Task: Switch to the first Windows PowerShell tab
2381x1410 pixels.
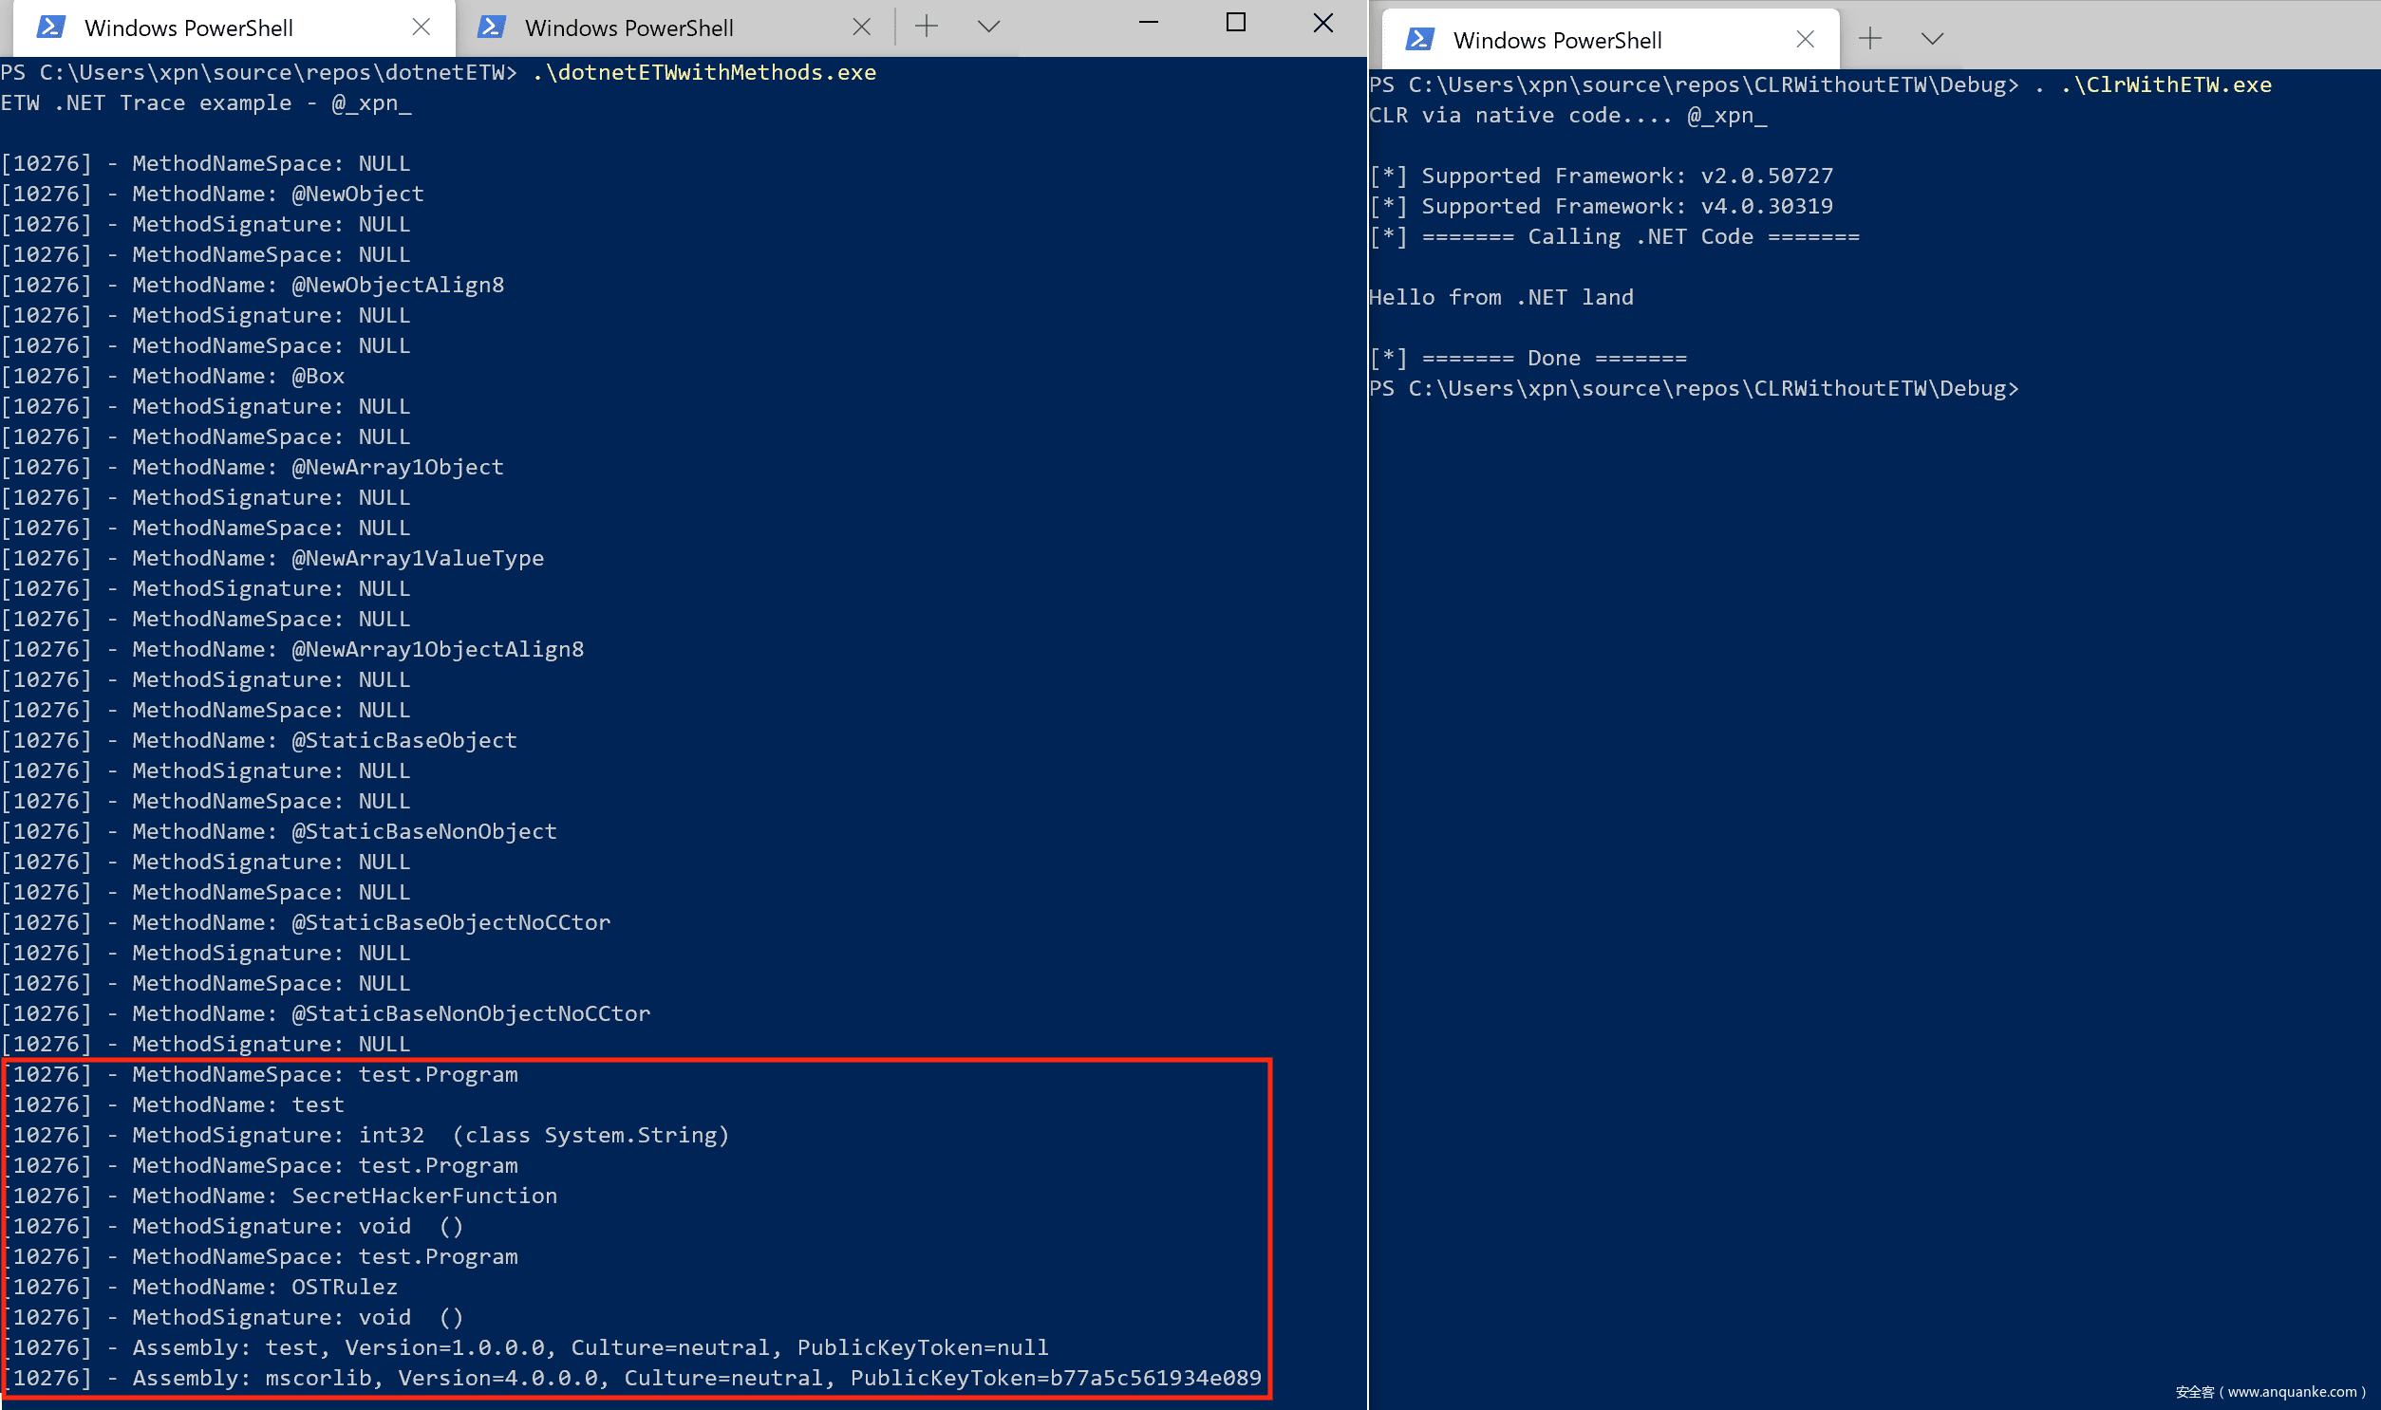Action: pos(188,28)
